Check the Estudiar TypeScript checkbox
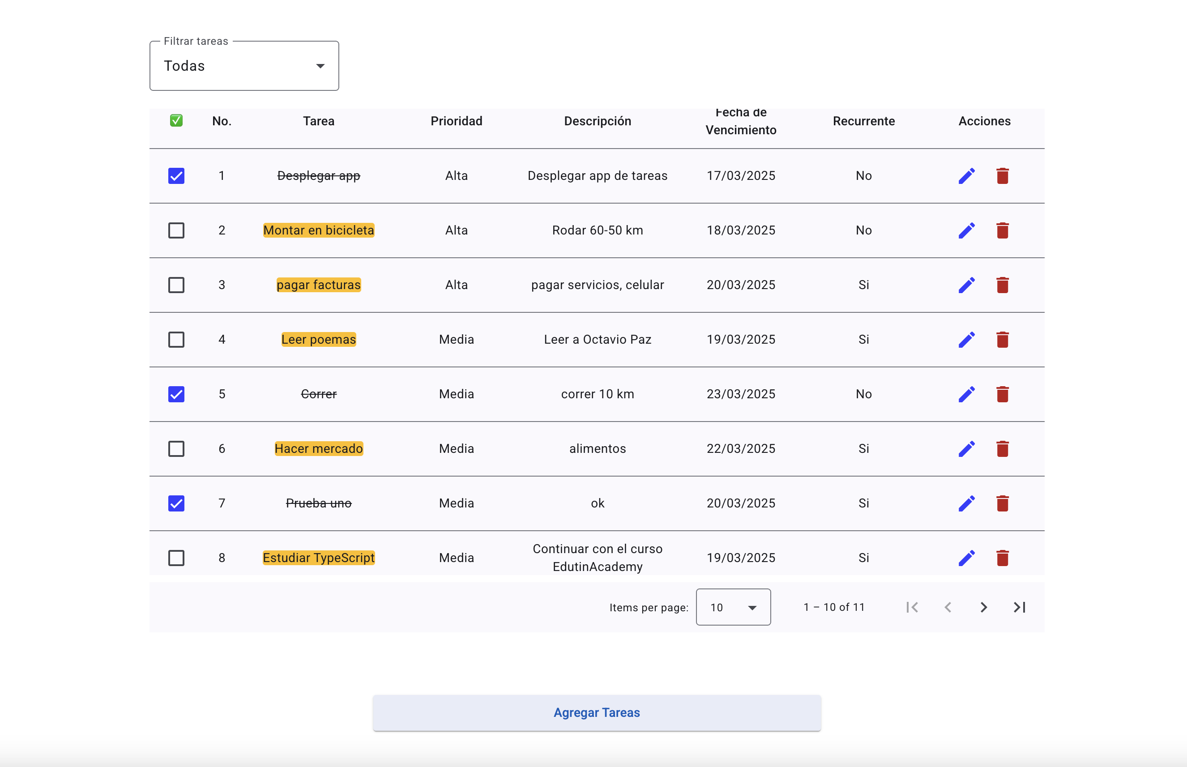The width and height of the screenshot is (1187, 767). 176,558
